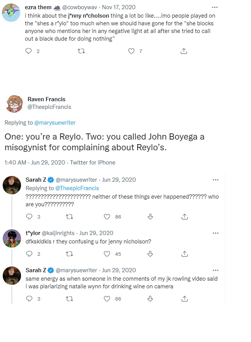The image size is (251, 342).
Task: Like t*ylor's tweet with 45 likes
Action: pos(107,254)
